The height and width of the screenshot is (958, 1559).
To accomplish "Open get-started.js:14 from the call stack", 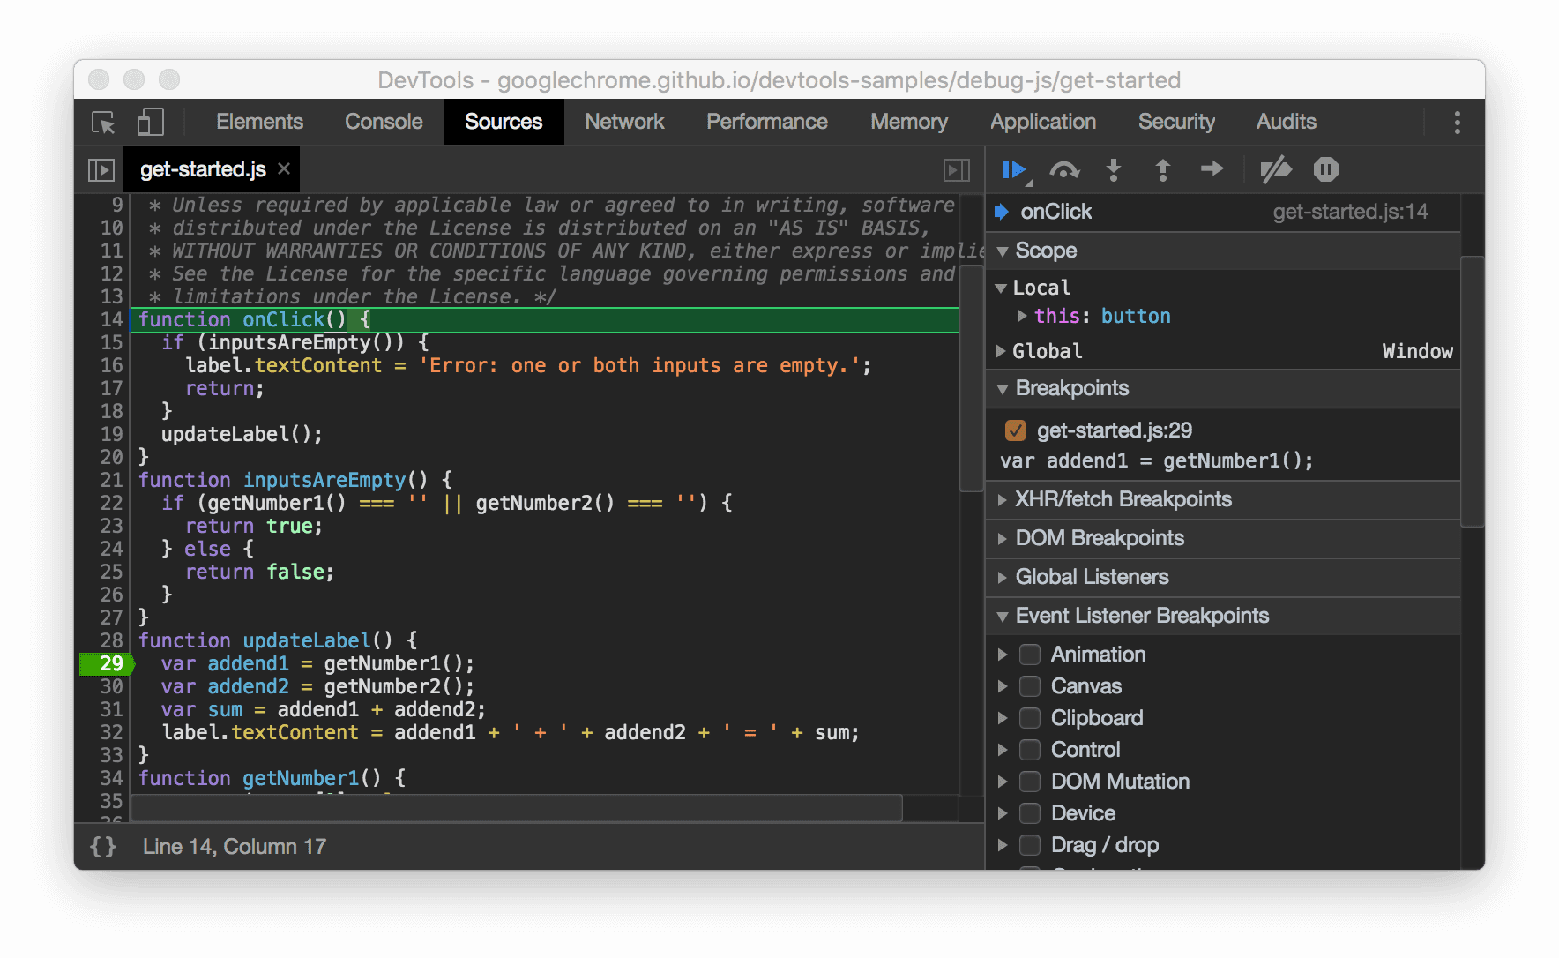I will [1349, 212].
